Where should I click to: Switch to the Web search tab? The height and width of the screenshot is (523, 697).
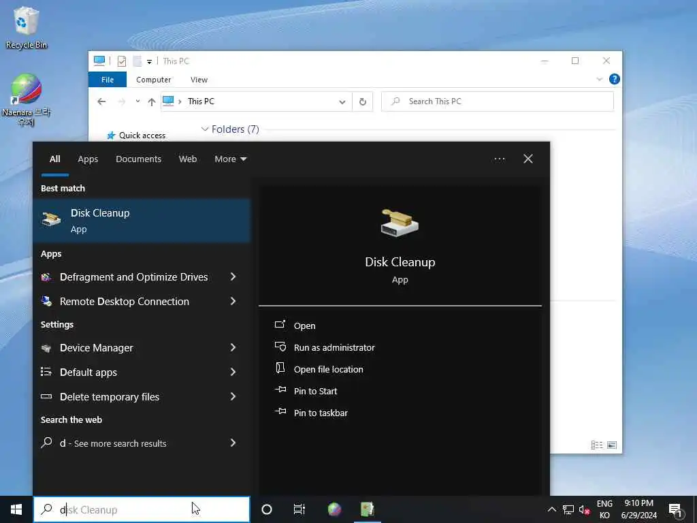188,159
